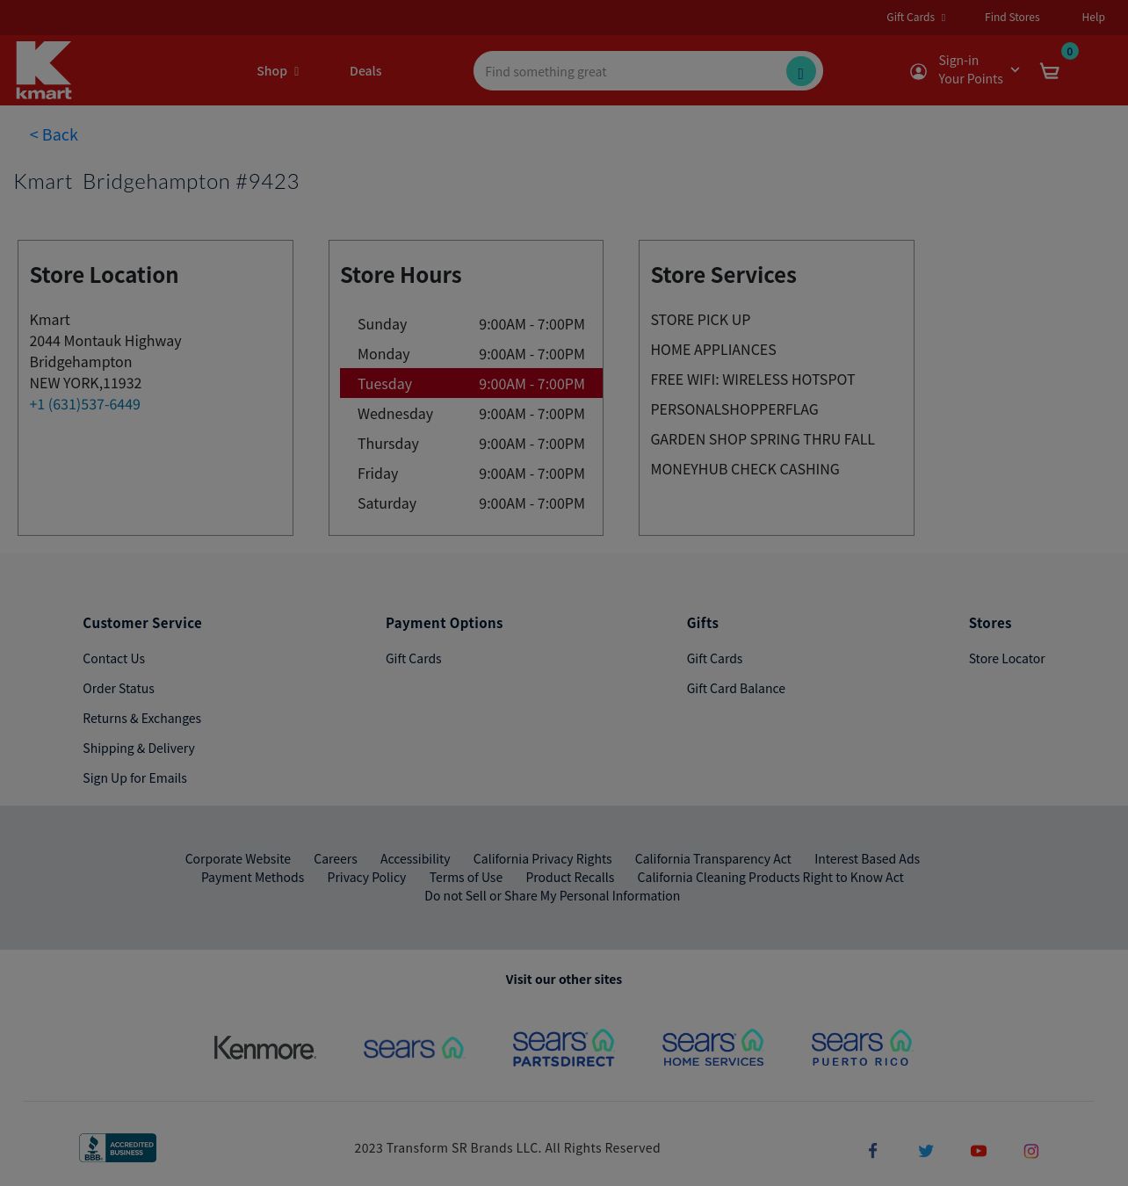Open Kmart YouTube channel icon
This screenshot has height=1186, width=1128.
pos(979,1150)
